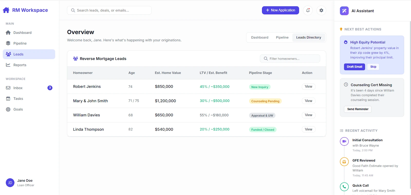The image size is (411, 195).
Task: Click the GFE Reviewed activity icon
Action: click(x=344, y=162)
